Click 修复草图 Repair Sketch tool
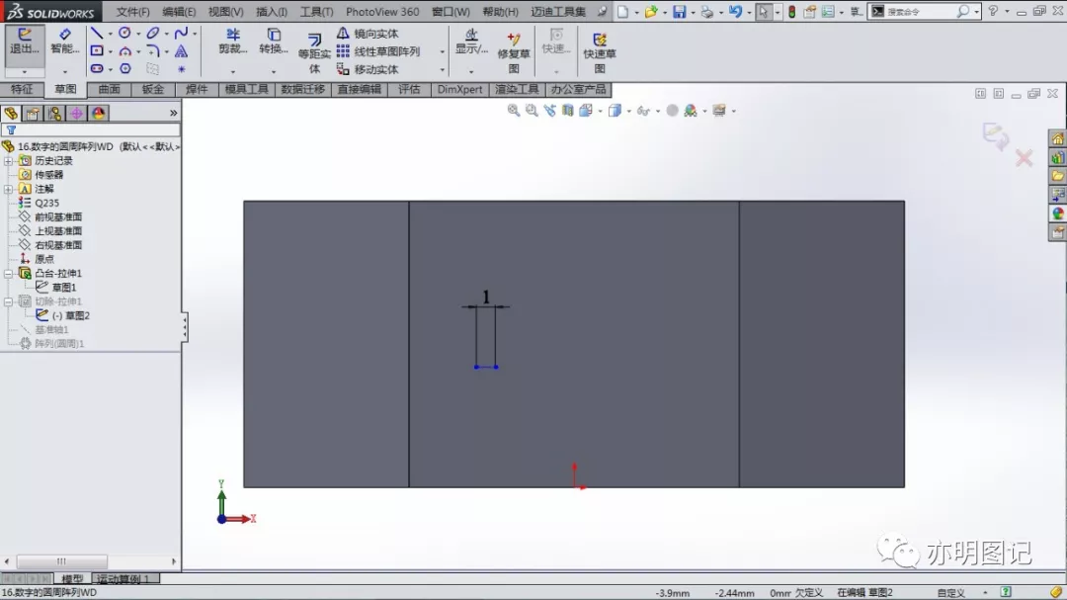 [x=513, y=53]
